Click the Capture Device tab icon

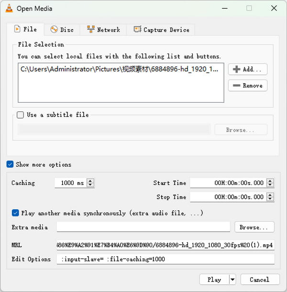click(x=138, y=29)
